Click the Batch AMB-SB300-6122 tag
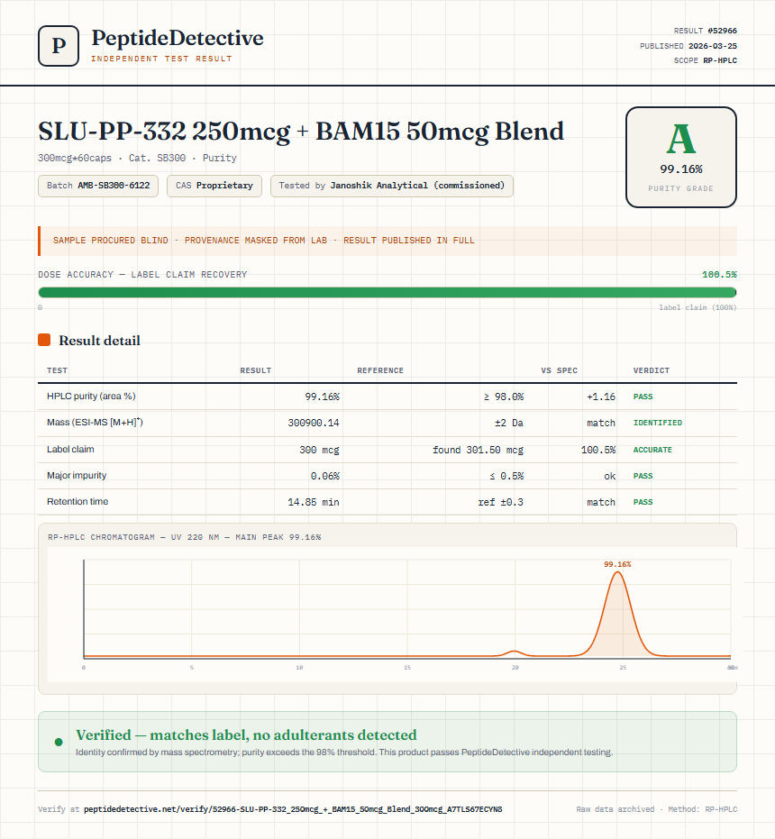Image resolution: width=775 pixels, height=839 pixels. point(98,186)
